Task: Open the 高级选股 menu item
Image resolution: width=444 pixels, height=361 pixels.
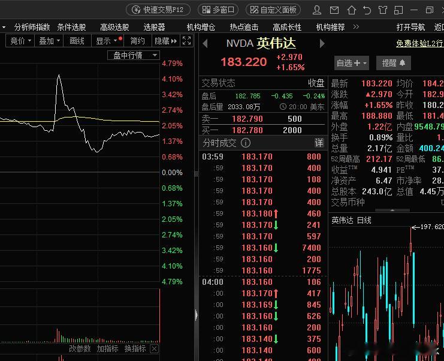Action: (114, 27)
